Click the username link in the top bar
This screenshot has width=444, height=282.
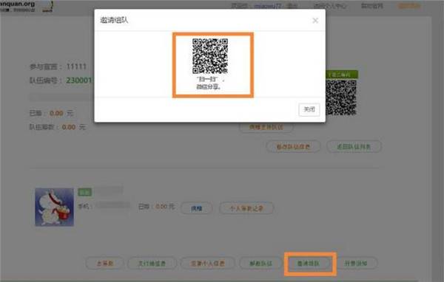pyautogui.click(x=268, y=6)
